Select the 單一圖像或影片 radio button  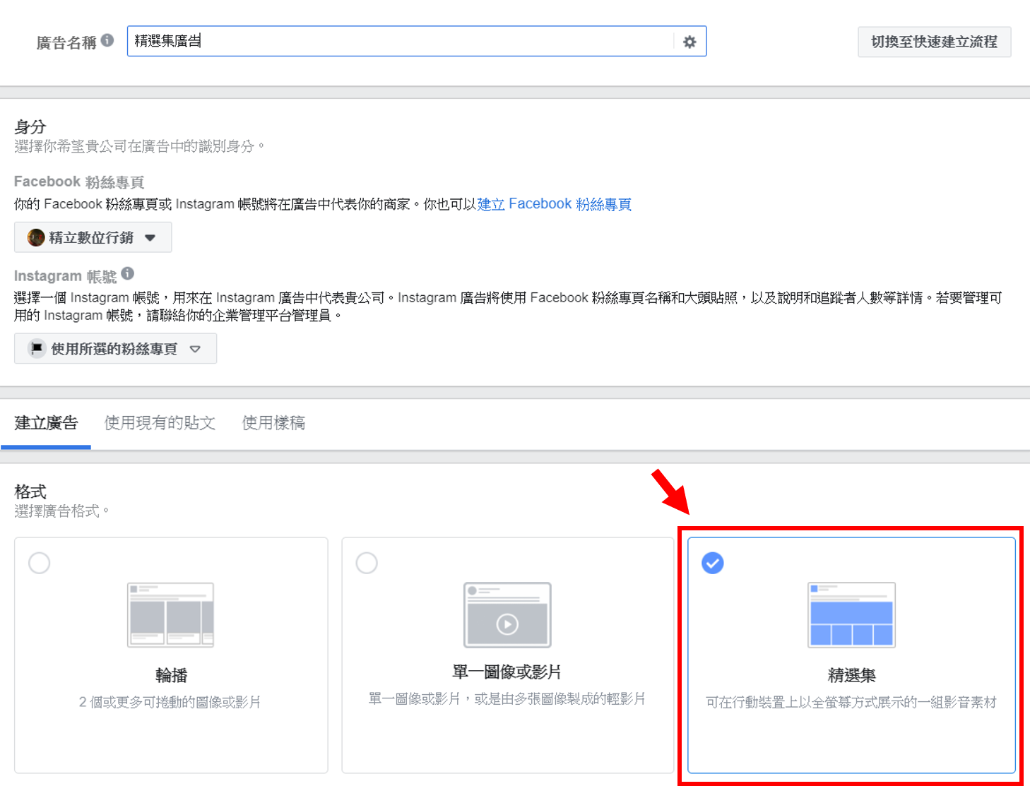coord(367,563)
